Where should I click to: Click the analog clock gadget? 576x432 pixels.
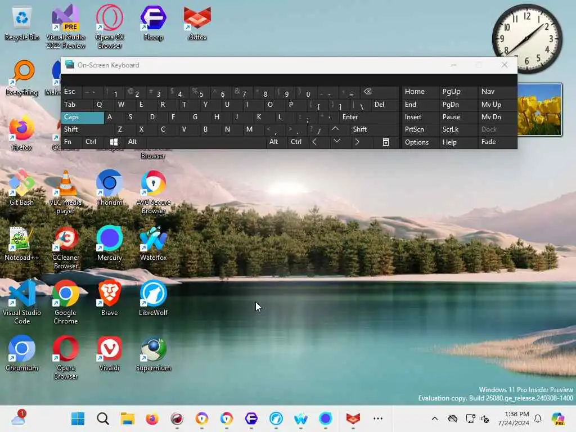coord(526,39)
